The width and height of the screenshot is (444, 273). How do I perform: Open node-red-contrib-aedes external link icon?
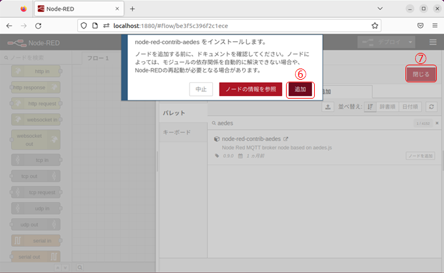285,139
